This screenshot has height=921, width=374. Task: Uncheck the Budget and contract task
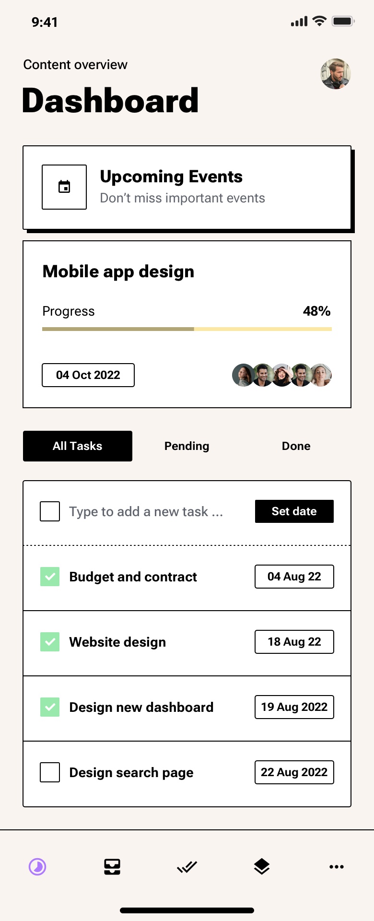tap(50, 577)
